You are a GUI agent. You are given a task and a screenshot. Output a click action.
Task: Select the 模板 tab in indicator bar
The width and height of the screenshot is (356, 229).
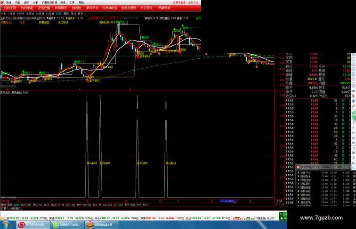click(x=10, y=205)
